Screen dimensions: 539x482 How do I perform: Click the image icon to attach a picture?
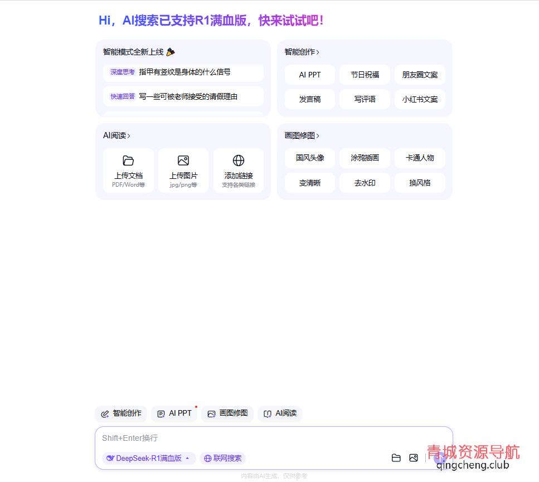[x=414, y=457]
